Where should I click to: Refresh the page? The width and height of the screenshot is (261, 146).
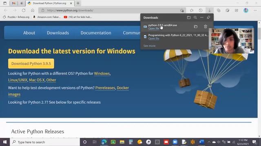coord(24,11)
